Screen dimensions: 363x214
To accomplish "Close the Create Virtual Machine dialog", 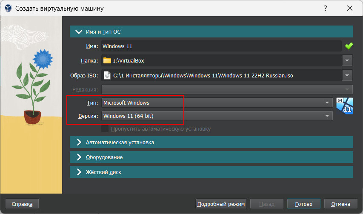I will point(350,9).
